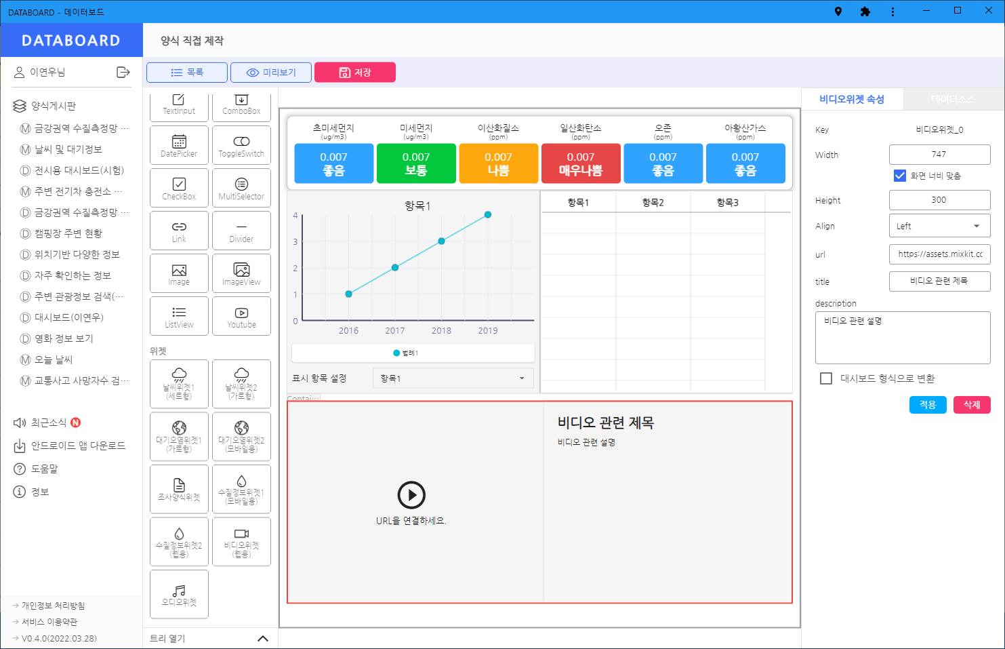Select the ListView widget icon
This screenshot has height=649, width=1005.
click(x=179, y=316)
